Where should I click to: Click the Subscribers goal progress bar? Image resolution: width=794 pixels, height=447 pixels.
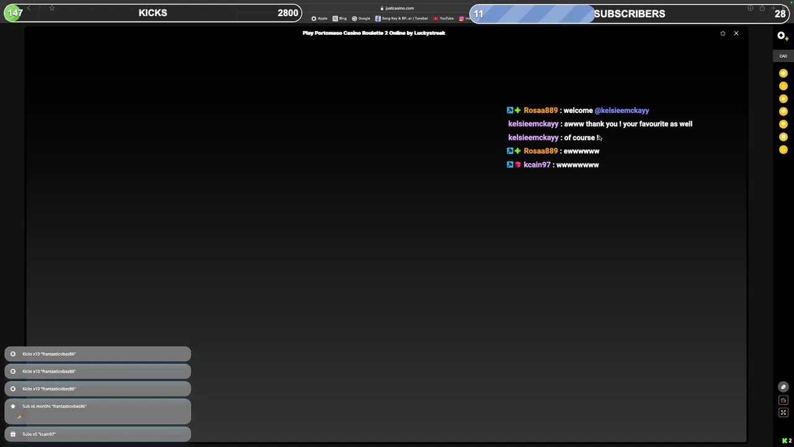(x=629, y=14)
